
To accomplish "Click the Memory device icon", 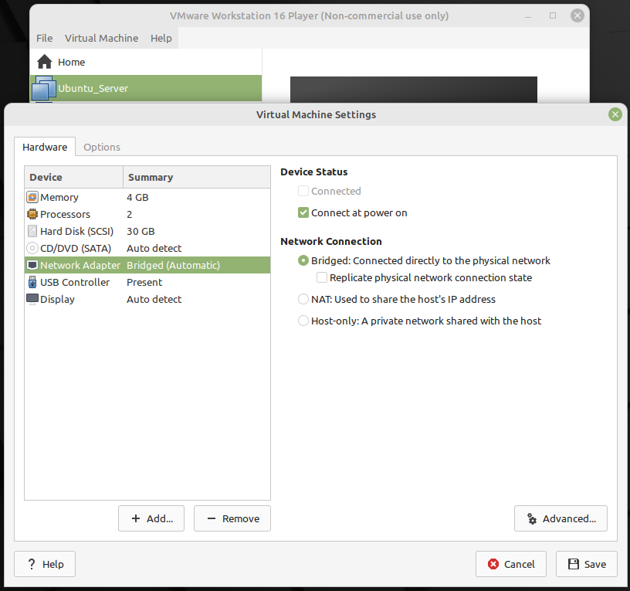I will pyautogui.click(x=32, y=197).
